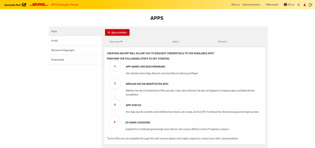The image size is (315, 148).
Task: Click step 4 circle marker
Action: pyautogui.click(x=115, y=122)
